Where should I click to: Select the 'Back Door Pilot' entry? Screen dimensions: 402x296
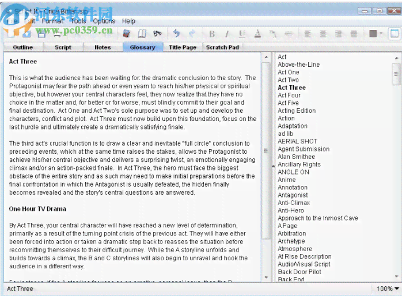point(299,272)
